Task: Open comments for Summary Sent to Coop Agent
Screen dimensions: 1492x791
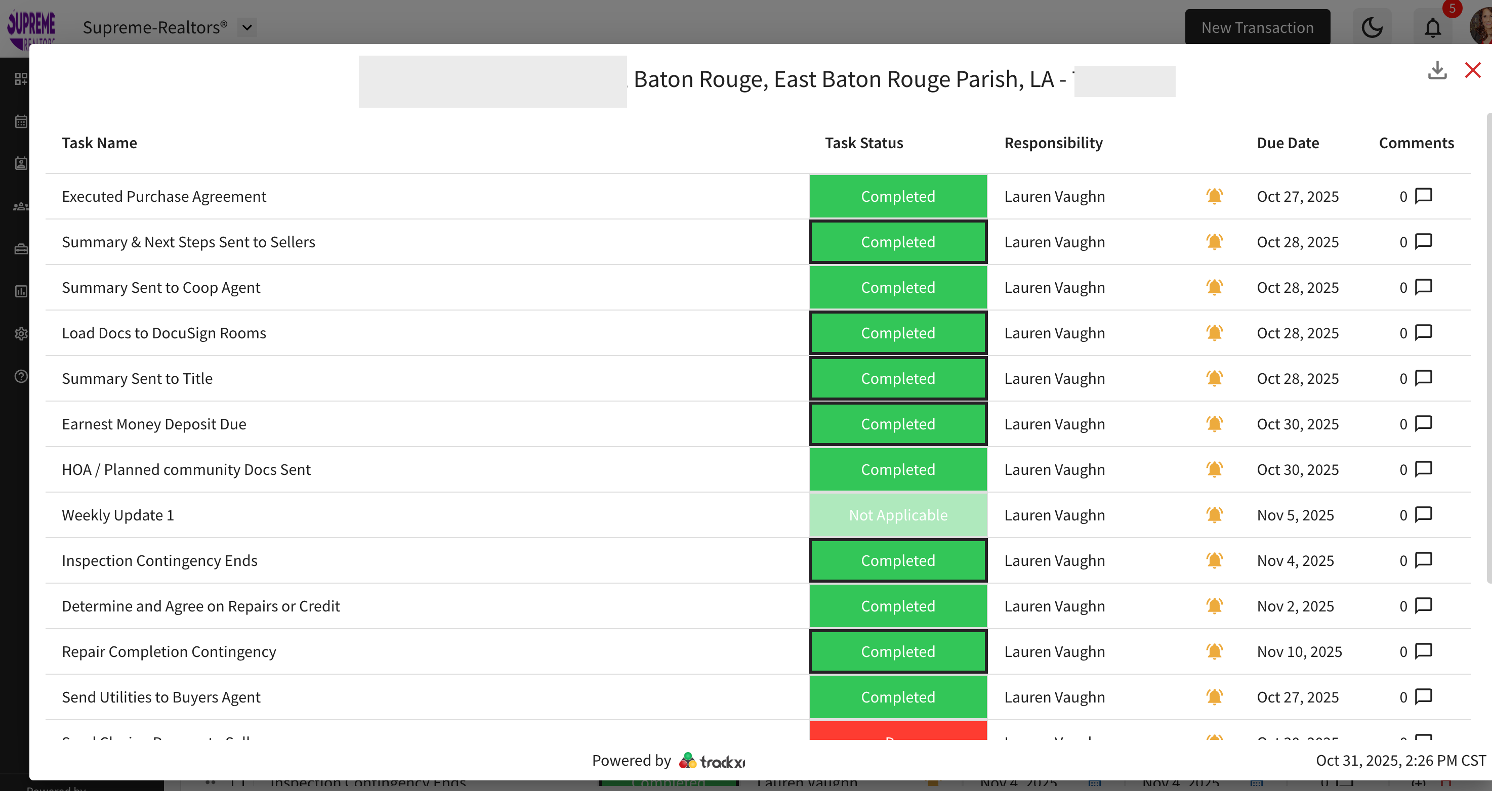Action: tap(1423, 287)
